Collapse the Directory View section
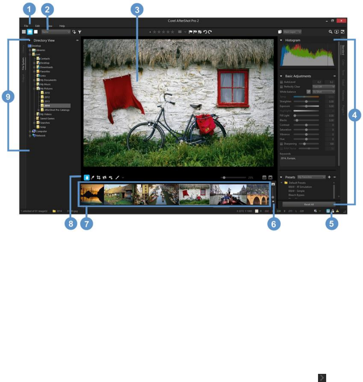Screen dimensions: 363x382 tap(29, 40)
